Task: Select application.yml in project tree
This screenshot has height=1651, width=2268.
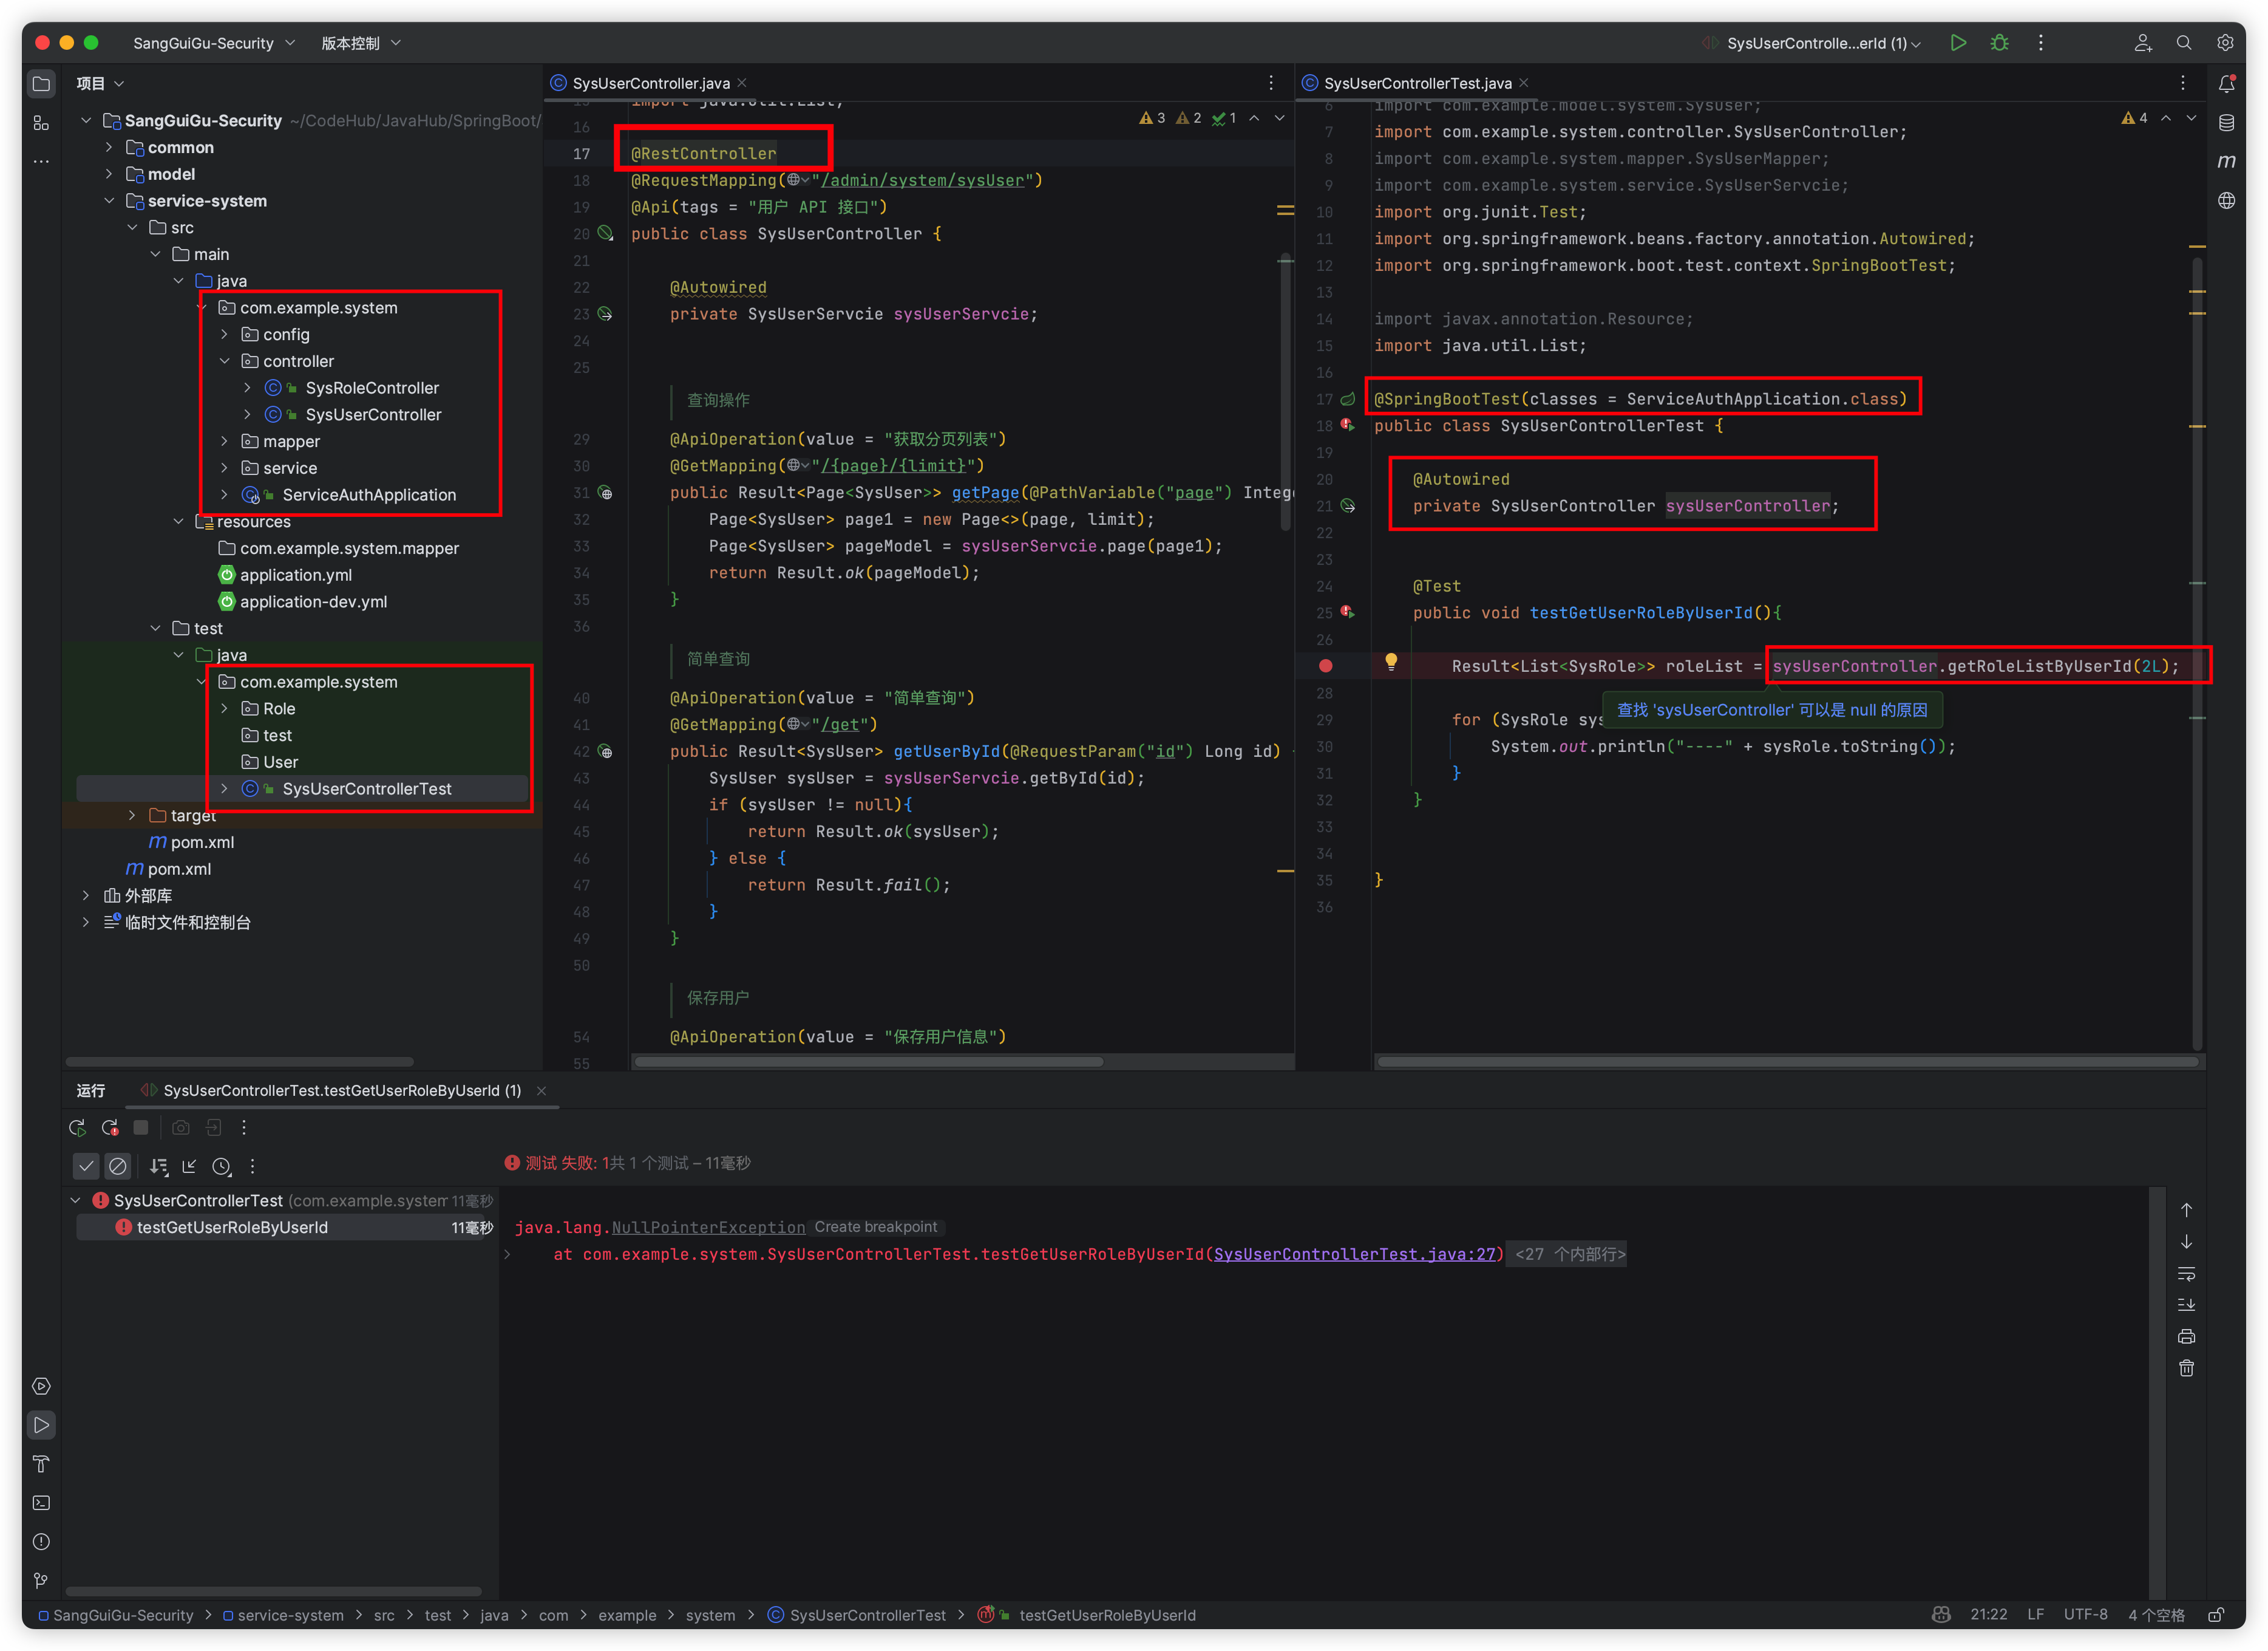Action: [295, 575]
